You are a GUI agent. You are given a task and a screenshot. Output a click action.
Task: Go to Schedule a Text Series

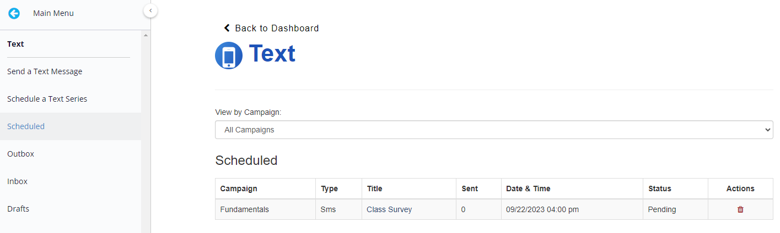47,99
